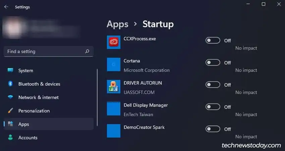Image resolution: width=285 pixels, height=151 pixels.
Task: Click the DRIVER AUTORUN app name
Action: pos(143,83)
